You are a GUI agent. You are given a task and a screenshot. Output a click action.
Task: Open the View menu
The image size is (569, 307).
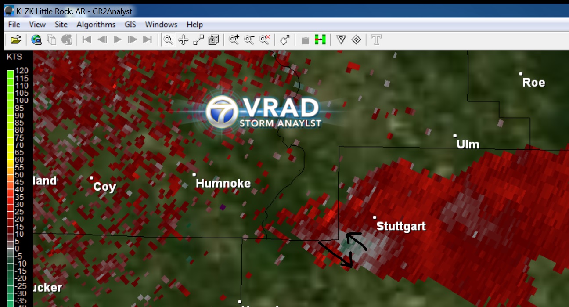tap(37, 25)
